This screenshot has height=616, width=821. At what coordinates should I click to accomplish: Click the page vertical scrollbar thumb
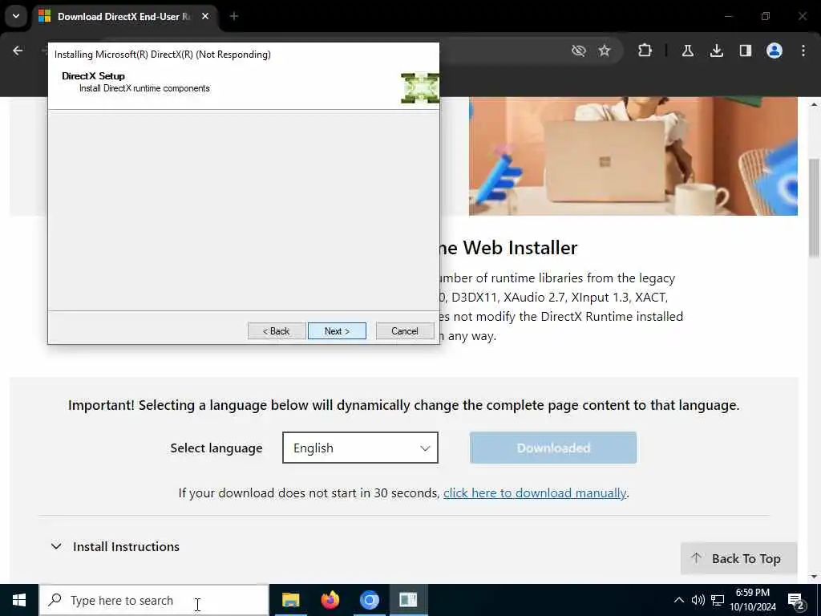click(x=815, y=208)
